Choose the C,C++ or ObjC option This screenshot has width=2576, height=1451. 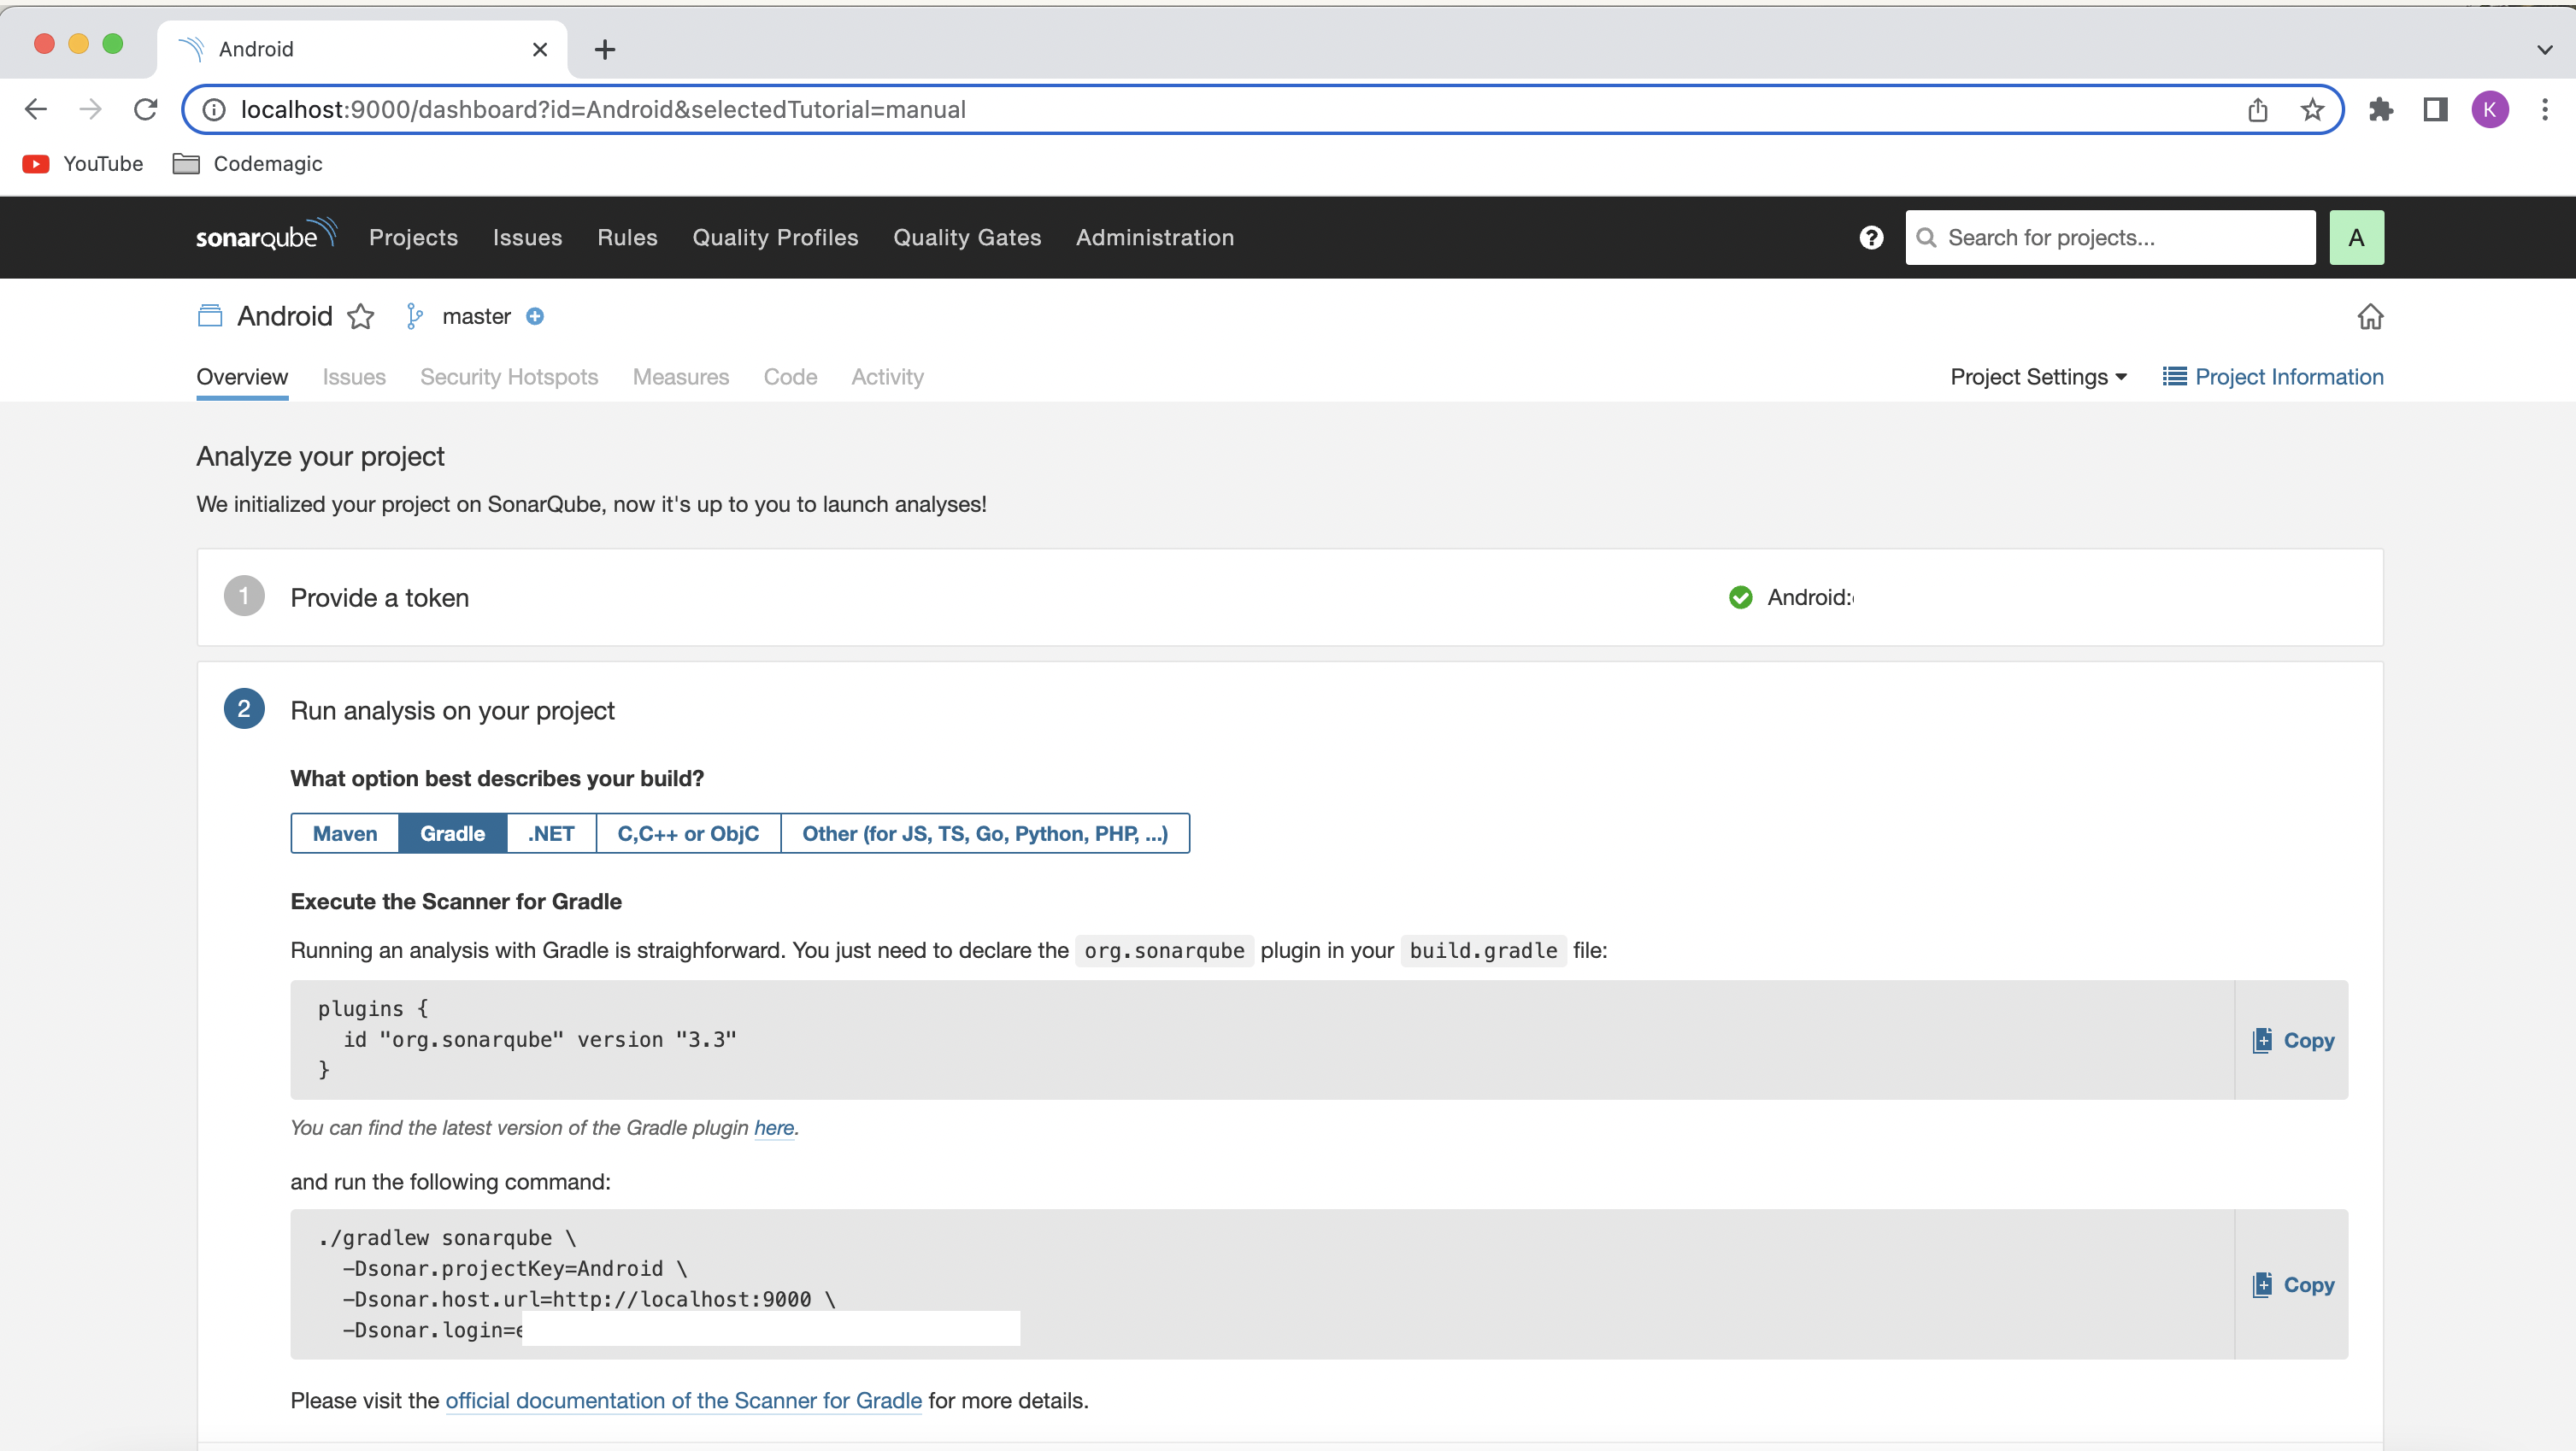(688, 833)
